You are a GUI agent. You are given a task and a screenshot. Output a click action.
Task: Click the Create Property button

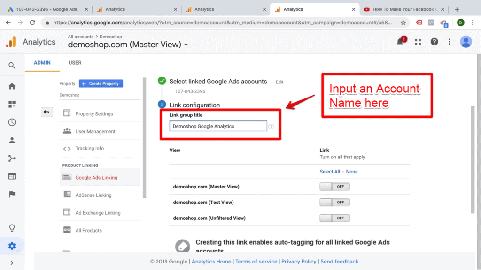click(101, 83)
